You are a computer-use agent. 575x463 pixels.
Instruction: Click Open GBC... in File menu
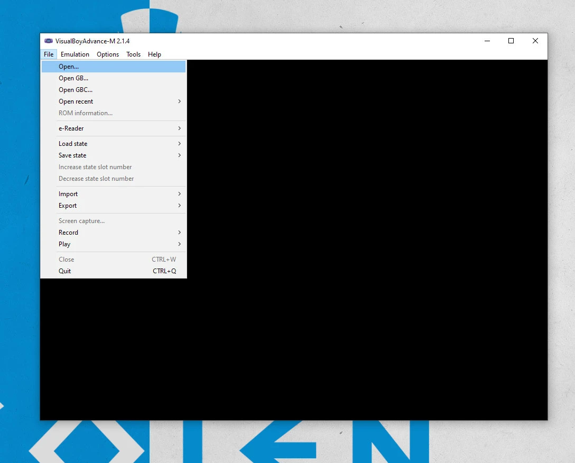point(76,90)
